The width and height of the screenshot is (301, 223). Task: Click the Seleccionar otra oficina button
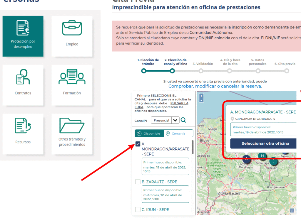pos(263,143)
